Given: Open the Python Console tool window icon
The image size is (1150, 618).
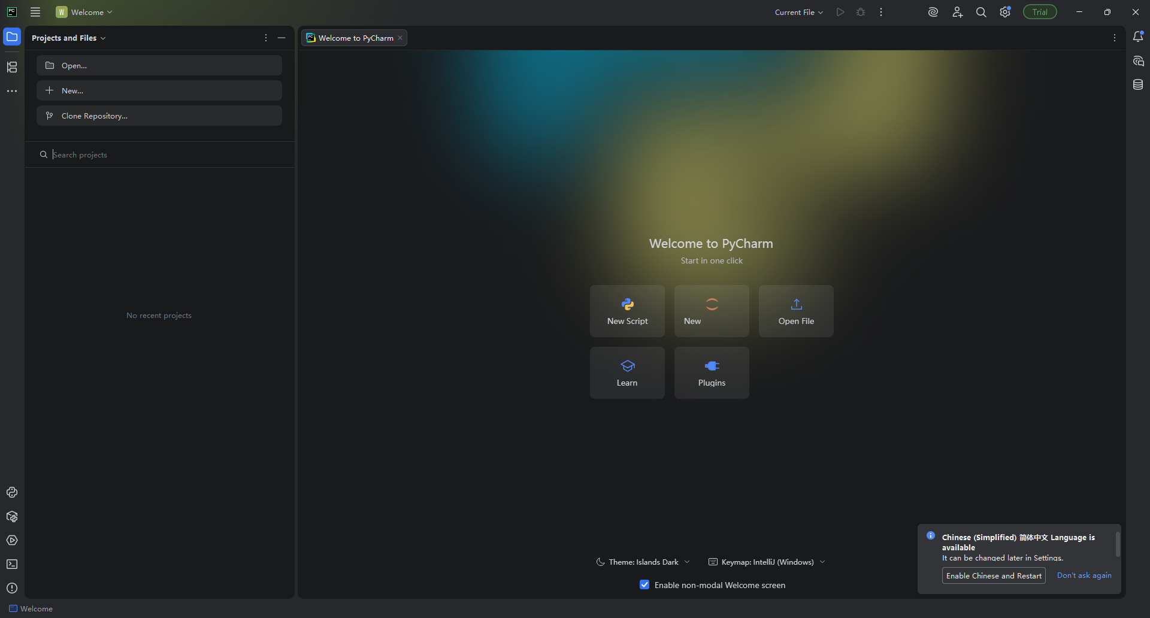Looking at the screenshot, I should coord(12,492).
